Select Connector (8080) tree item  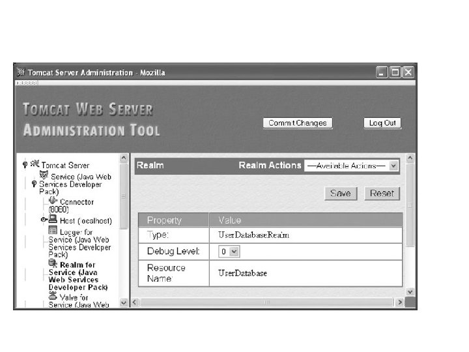pos(72,205)
